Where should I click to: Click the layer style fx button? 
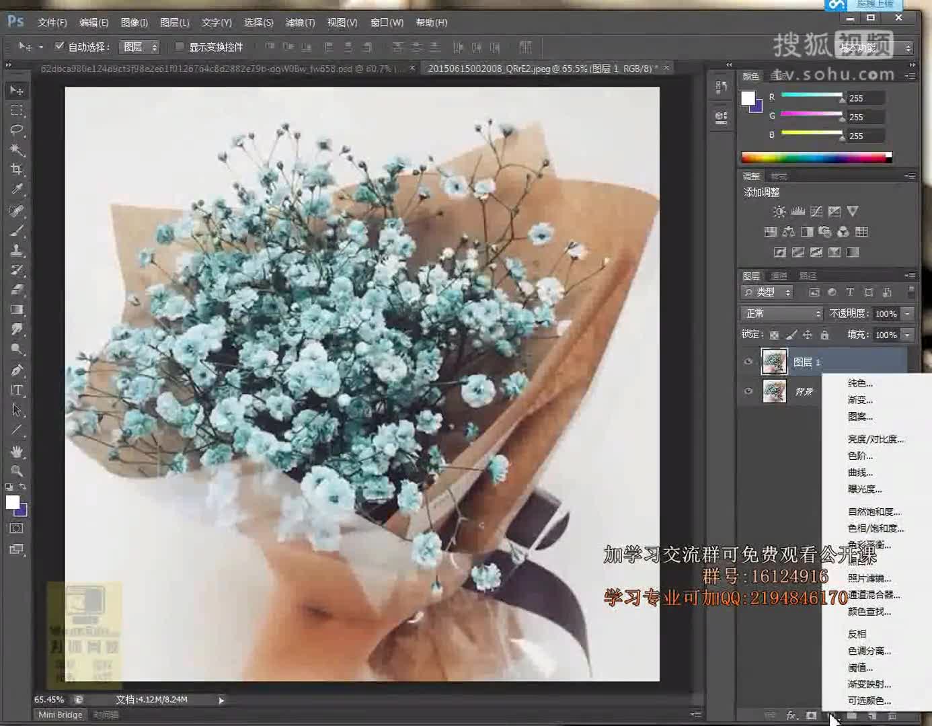pos(791,716)
